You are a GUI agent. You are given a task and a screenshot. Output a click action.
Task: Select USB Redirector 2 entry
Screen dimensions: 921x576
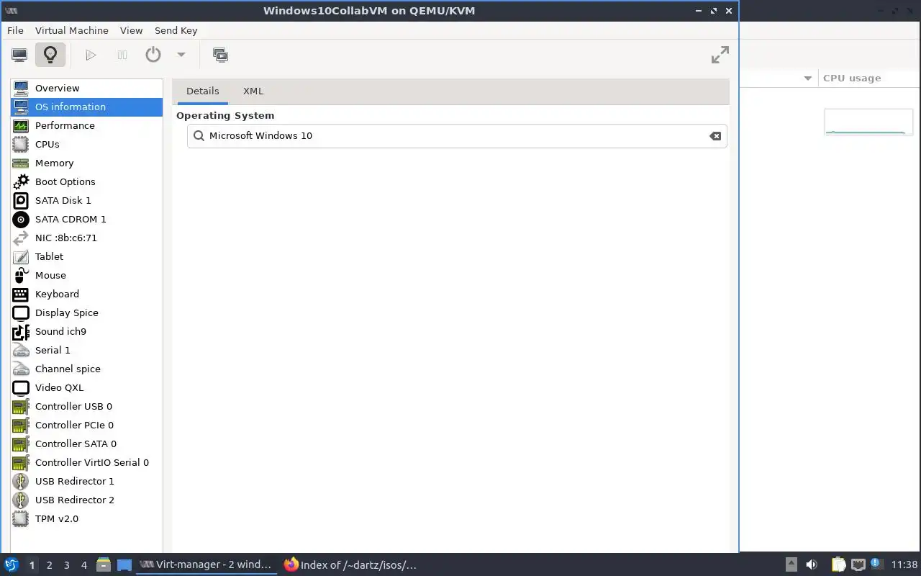[x=86, y=500]
